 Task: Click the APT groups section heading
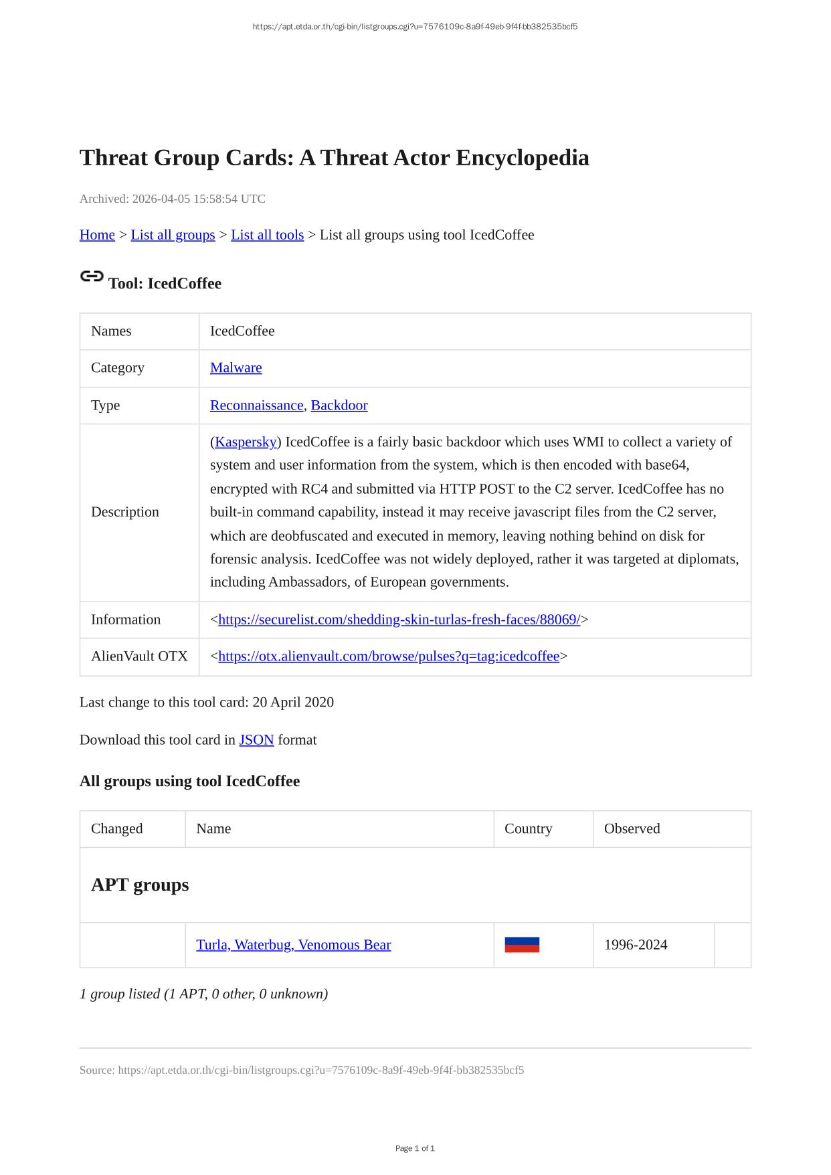point(140,885)
